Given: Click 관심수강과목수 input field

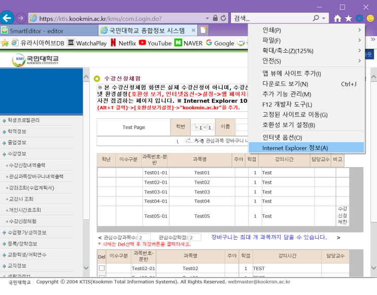Looking at the screenshot, I should 144,238.
